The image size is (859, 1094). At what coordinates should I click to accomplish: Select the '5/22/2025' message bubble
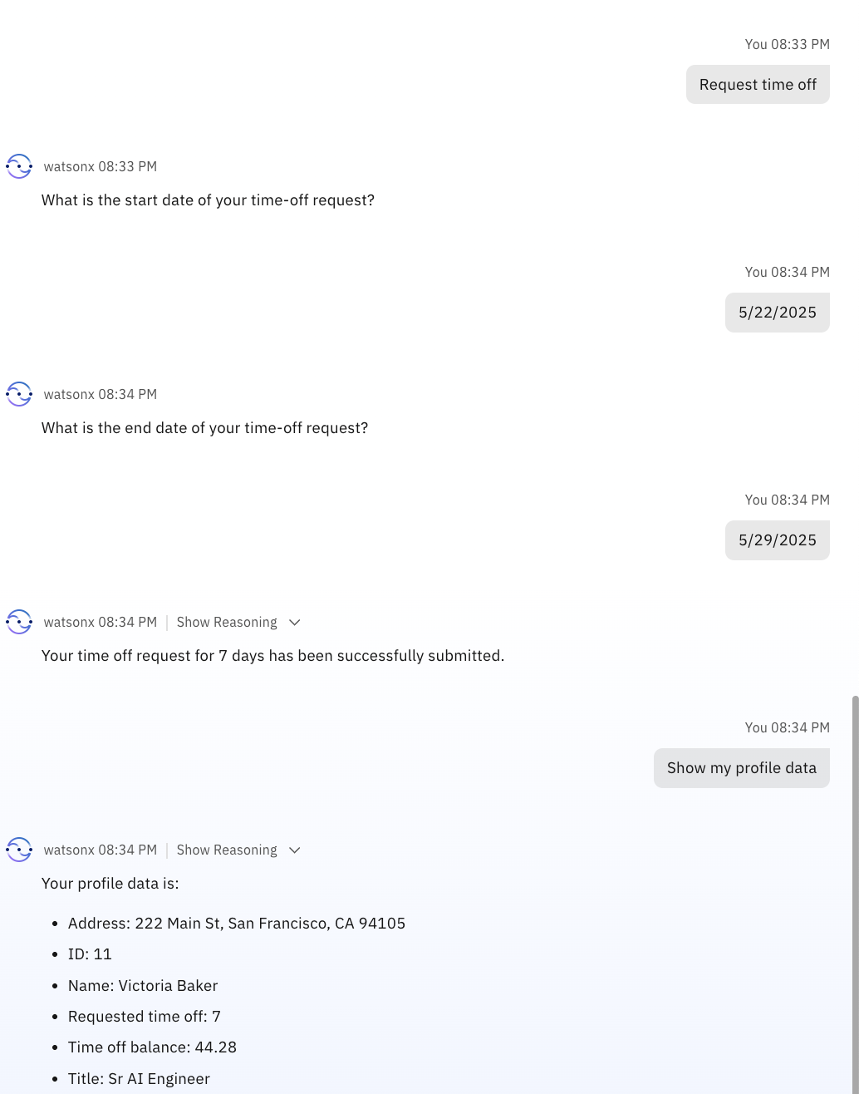(778, 313)
